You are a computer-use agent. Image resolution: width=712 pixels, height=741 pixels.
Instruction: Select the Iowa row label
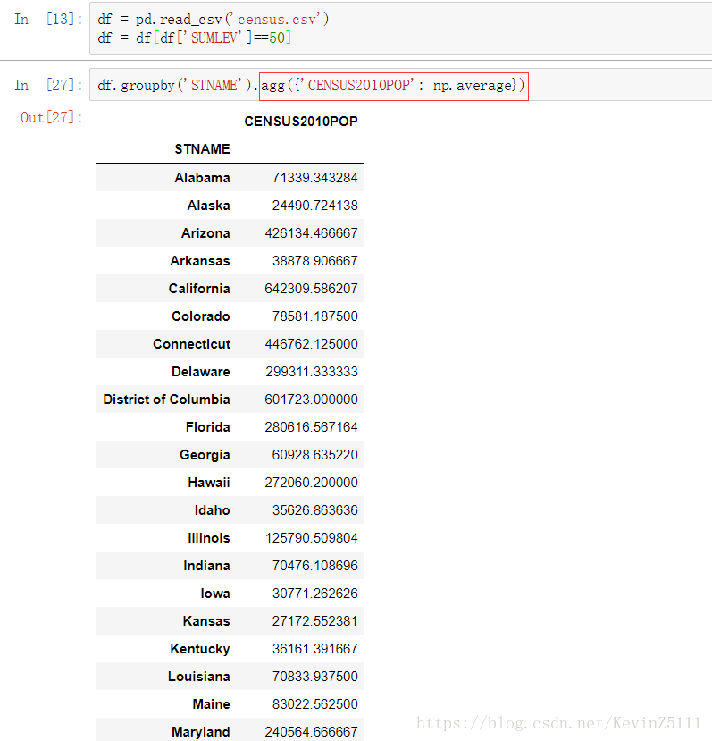coord(215,594)
